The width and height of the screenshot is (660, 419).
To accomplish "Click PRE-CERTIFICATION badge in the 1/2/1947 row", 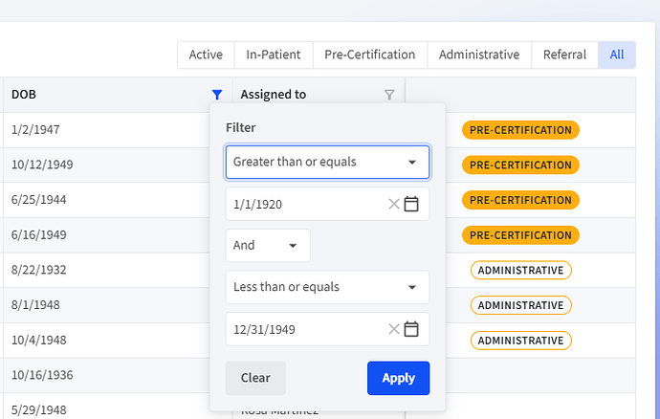I will pyautogui.click(x=520, y=130).
